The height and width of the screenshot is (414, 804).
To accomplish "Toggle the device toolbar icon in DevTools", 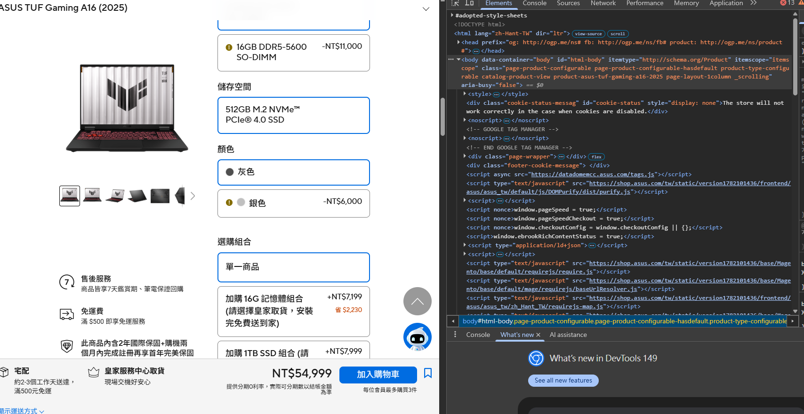I will coord(469,3).
